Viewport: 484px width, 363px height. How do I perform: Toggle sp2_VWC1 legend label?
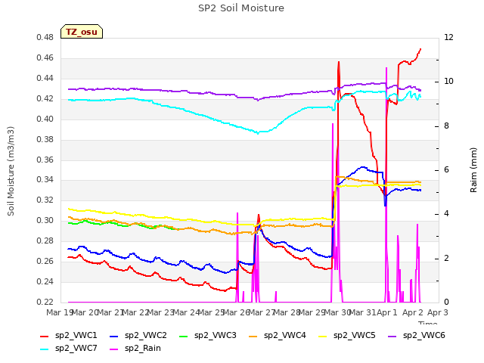tap(76, 336)
